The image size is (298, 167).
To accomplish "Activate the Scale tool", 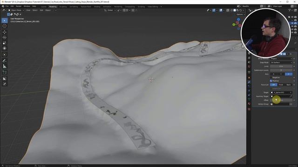I will [x=5, y=43].
